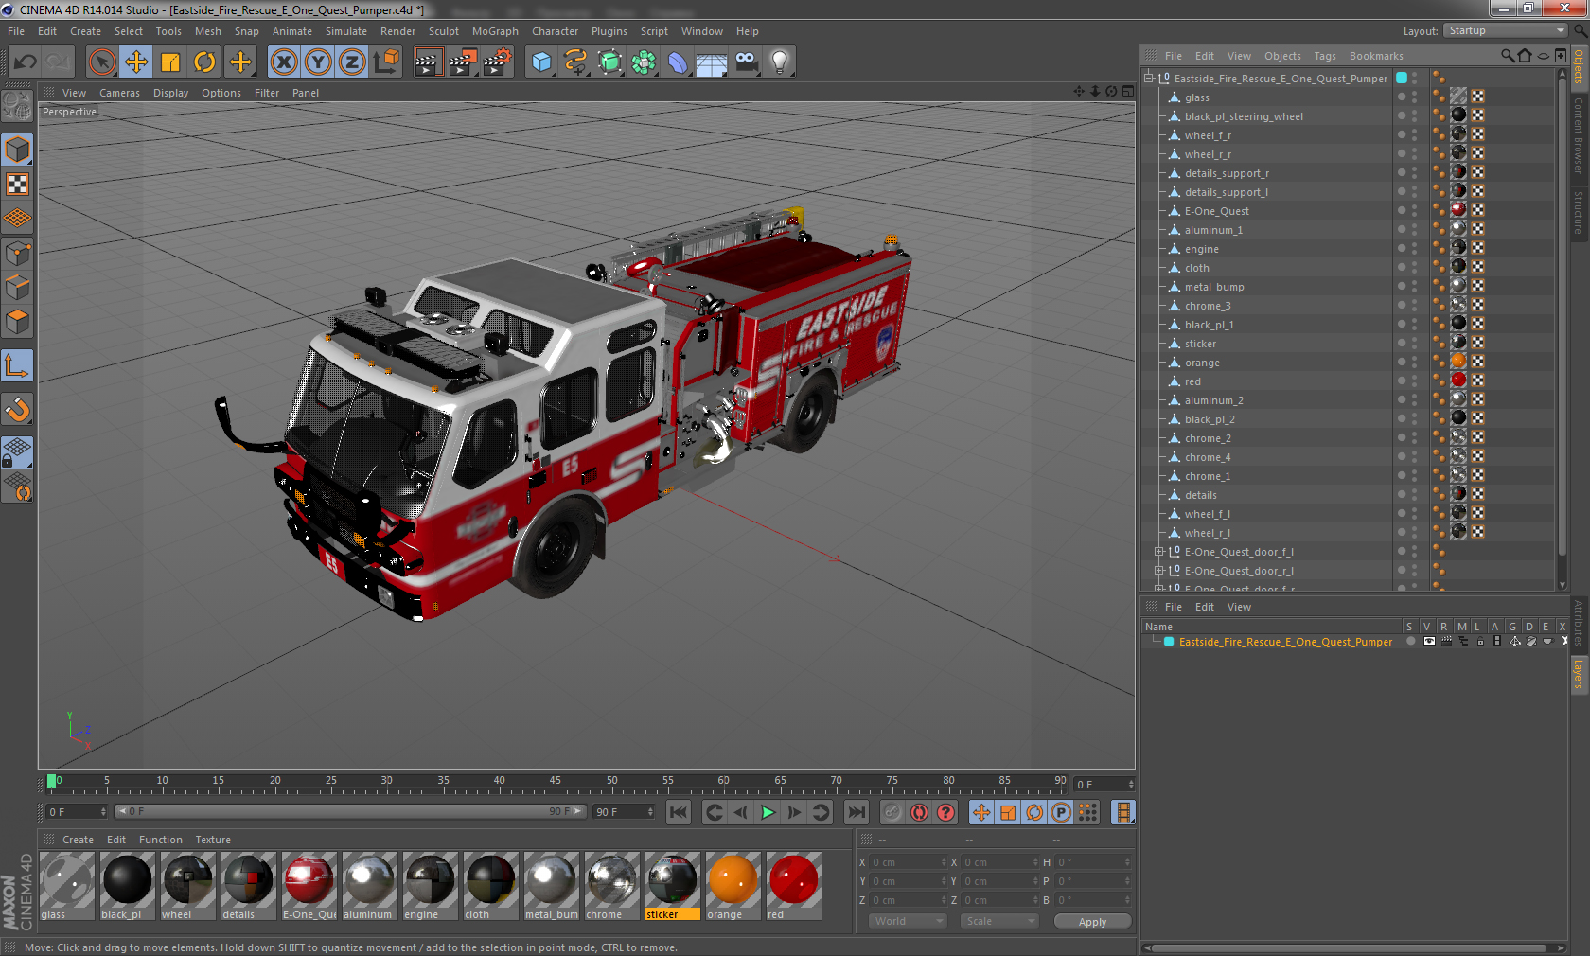The width and height of the screenshot is (1590, 956).
Task: Add a camera object
Action: point(746,62)
